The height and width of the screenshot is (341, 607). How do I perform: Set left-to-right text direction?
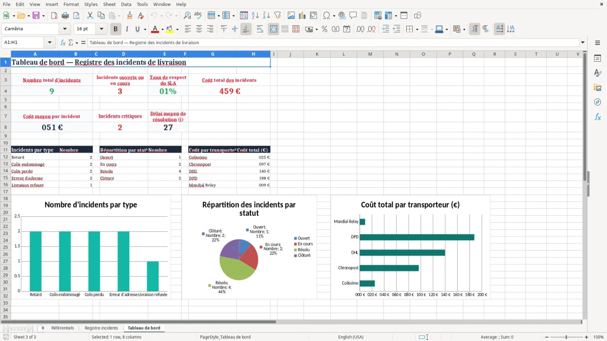point(474,29)
